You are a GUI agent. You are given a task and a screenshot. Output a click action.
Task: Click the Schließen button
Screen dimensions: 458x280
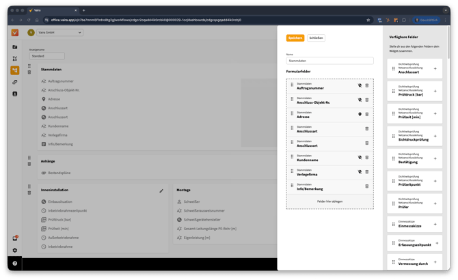(x=316, y=38)
